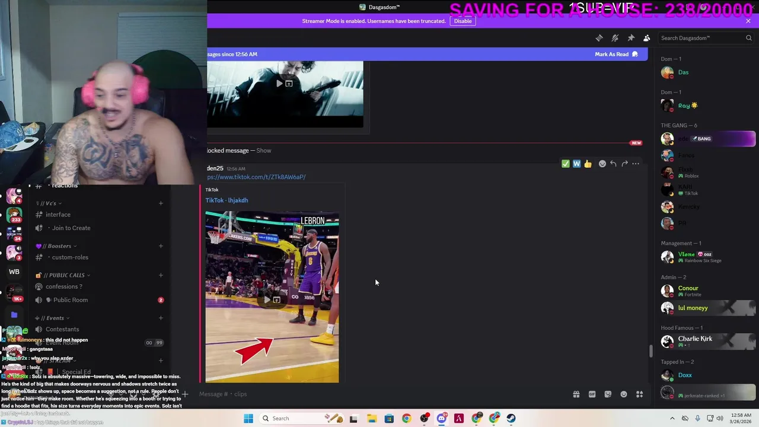Open member Roy profile
Screen dimensions: 759x427
point(708,106)
